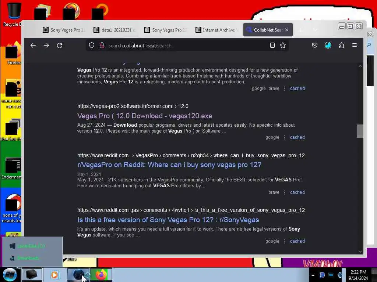This screenshot has width=377, height=282.
Task: Open Is this a free version of Sony Vegas result
Action: click(x=168, y=220)
